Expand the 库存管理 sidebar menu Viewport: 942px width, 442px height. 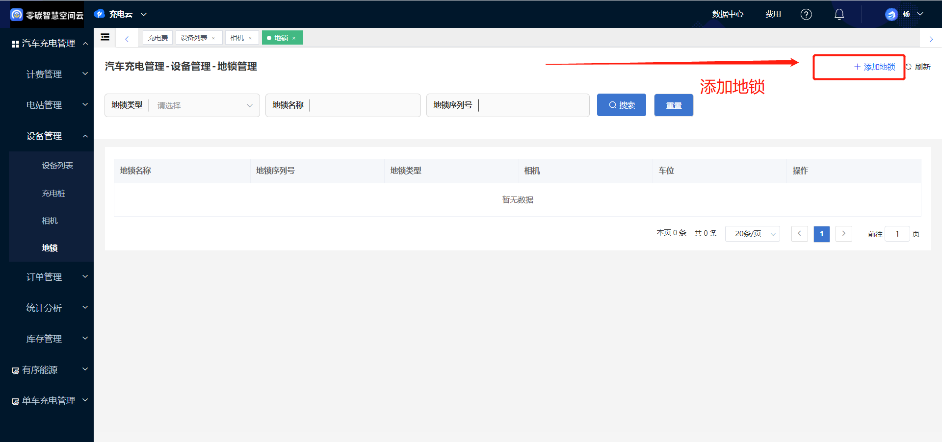(47, 339)
